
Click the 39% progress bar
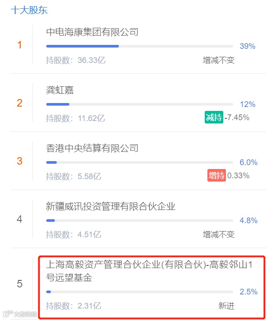[140, 46]
